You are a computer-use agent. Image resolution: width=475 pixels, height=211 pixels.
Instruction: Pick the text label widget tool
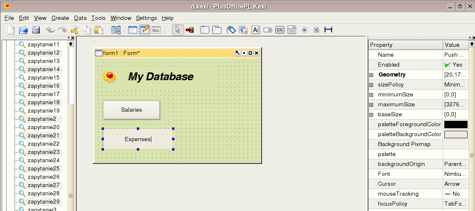click(256, 30)
